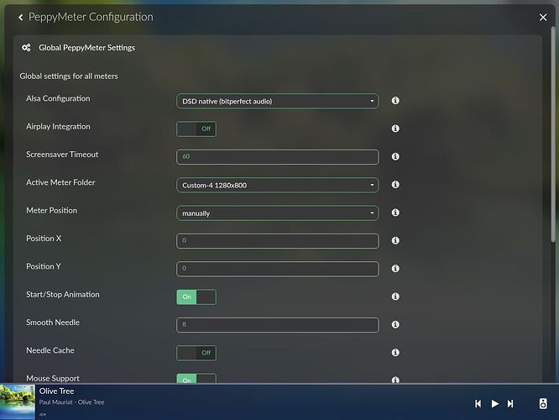Open the Active Meter Folder dropdown
Viewport: 559px width, 420px height.
pyautogui.click(x=277, y=185)
